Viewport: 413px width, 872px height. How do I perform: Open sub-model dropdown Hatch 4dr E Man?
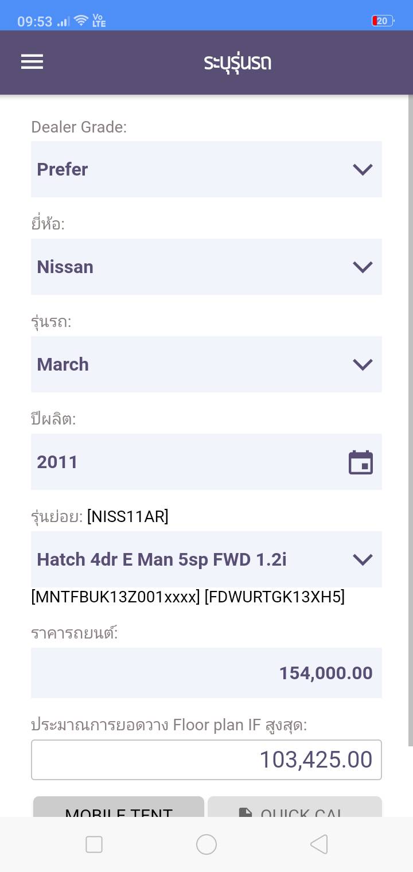[206, 559]
